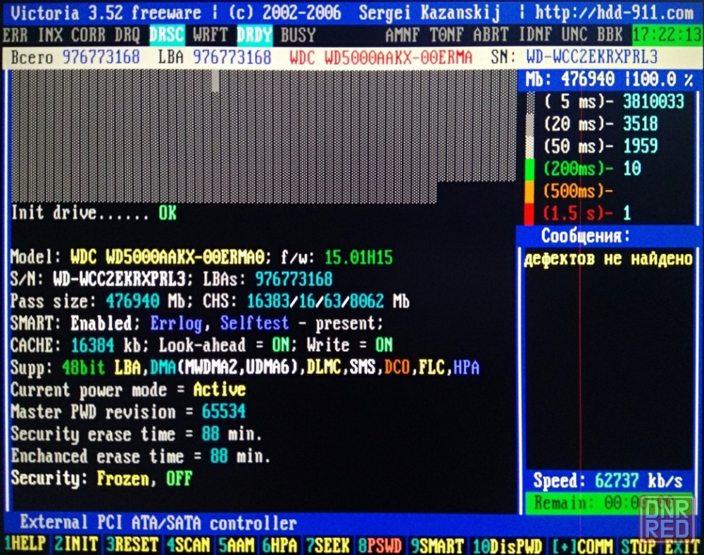The image size is (704, 555).
Task: Click the BUSY status flag
Action: coord(298,34)
